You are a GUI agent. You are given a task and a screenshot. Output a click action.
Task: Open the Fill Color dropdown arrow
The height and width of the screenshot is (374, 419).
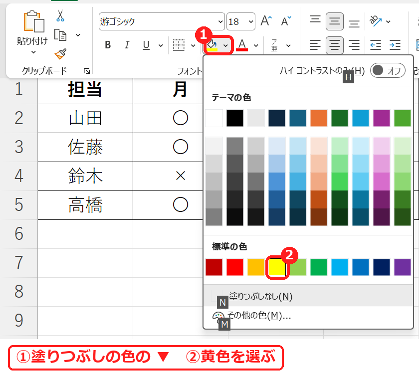point(225,45)
